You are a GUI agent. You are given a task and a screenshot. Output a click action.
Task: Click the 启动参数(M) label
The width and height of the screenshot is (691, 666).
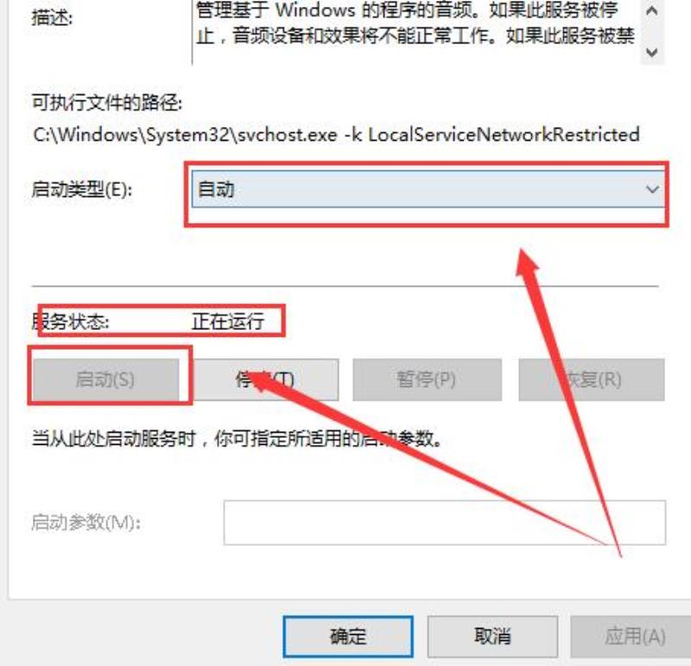coord(86,523)
